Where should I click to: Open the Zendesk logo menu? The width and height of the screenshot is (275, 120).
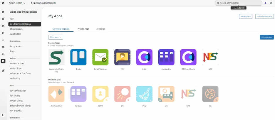pos(3,3)
